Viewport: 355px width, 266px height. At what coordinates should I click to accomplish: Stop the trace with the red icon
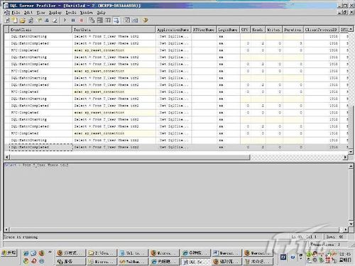tap(81, 21)
